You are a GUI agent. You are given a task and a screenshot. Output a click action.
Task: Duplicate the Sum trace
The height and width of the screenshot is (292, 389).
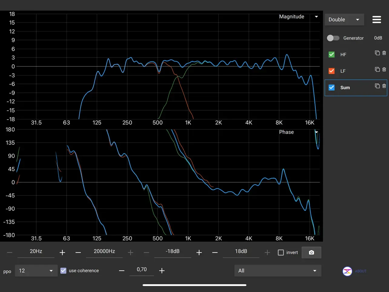pyautogui.click(x=377, y=86)
